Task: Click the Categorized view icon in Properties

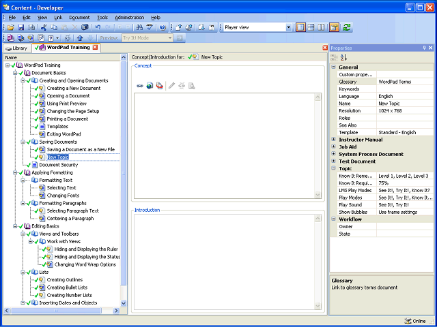Action: pos(334,57)
